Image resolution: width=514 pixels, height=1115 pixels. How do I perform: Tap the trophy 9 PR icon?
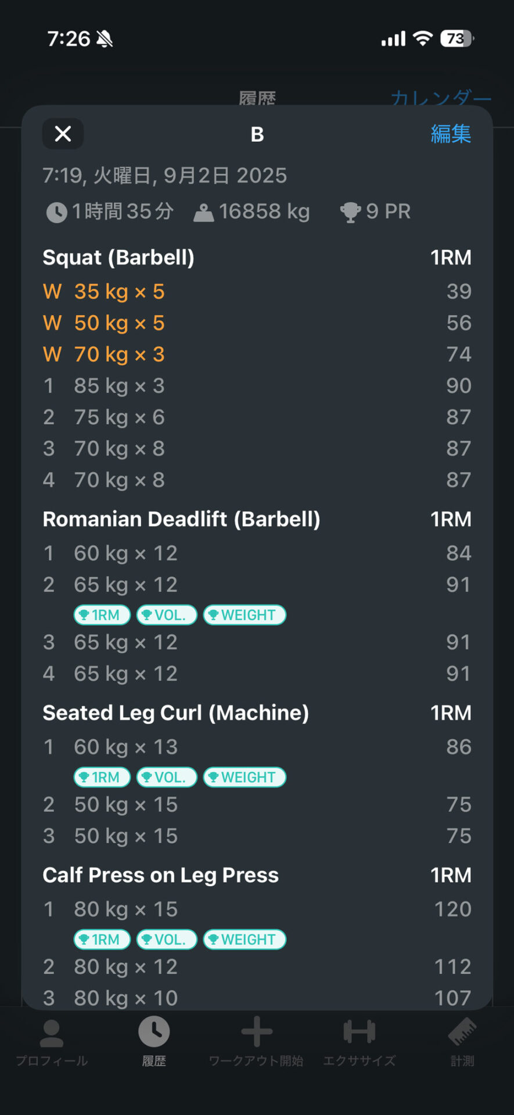pos(350,212)
